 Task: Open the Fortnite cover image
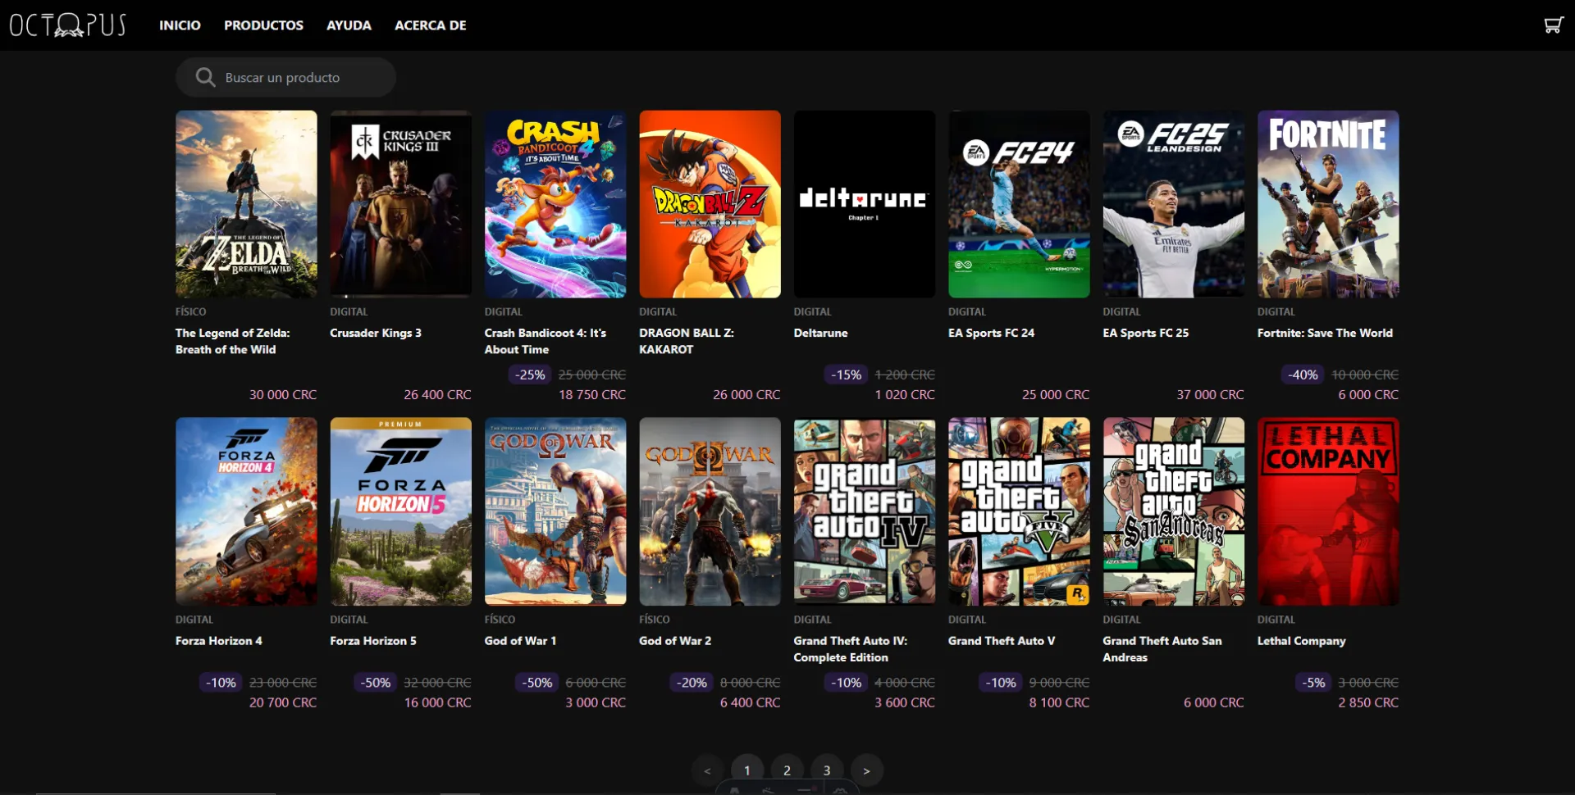pyautogui.click(x=1327, y=204)
